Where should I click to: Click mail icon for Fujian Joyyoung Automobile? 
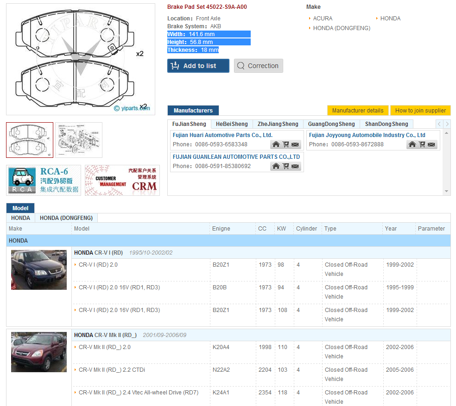(x=432, y=144)
